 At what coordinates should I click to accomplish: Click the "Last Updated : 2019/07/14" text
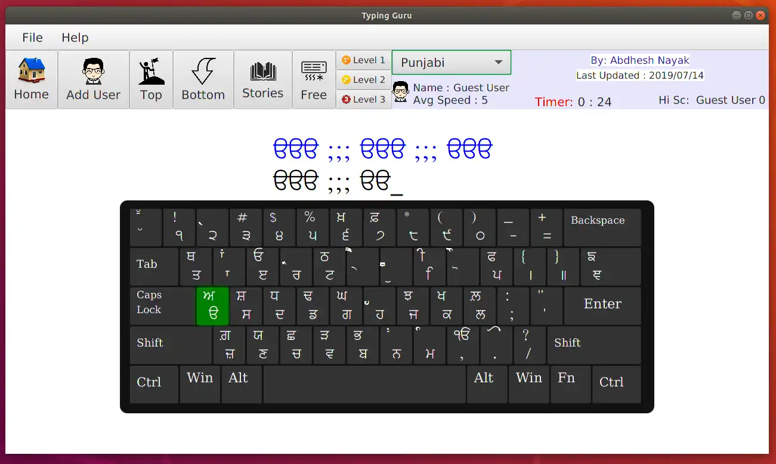(640, 76)
